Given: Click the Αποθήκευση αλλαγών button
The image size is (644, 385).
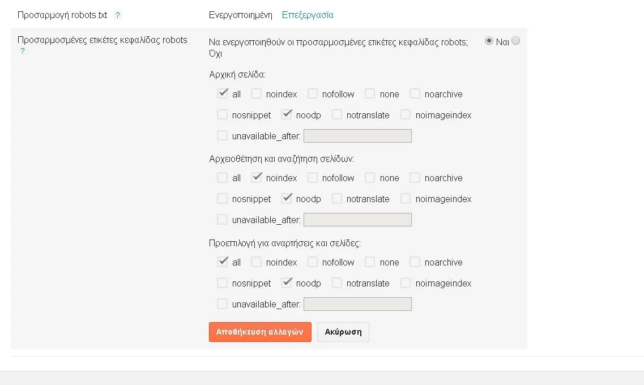Looking at the screenshot, I should pyautogui.click(x=260, y=332).
